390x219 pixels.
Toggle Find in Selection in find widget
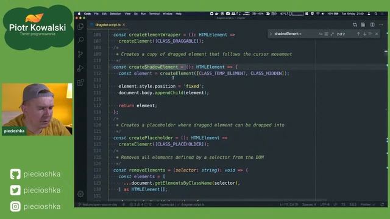370,34
